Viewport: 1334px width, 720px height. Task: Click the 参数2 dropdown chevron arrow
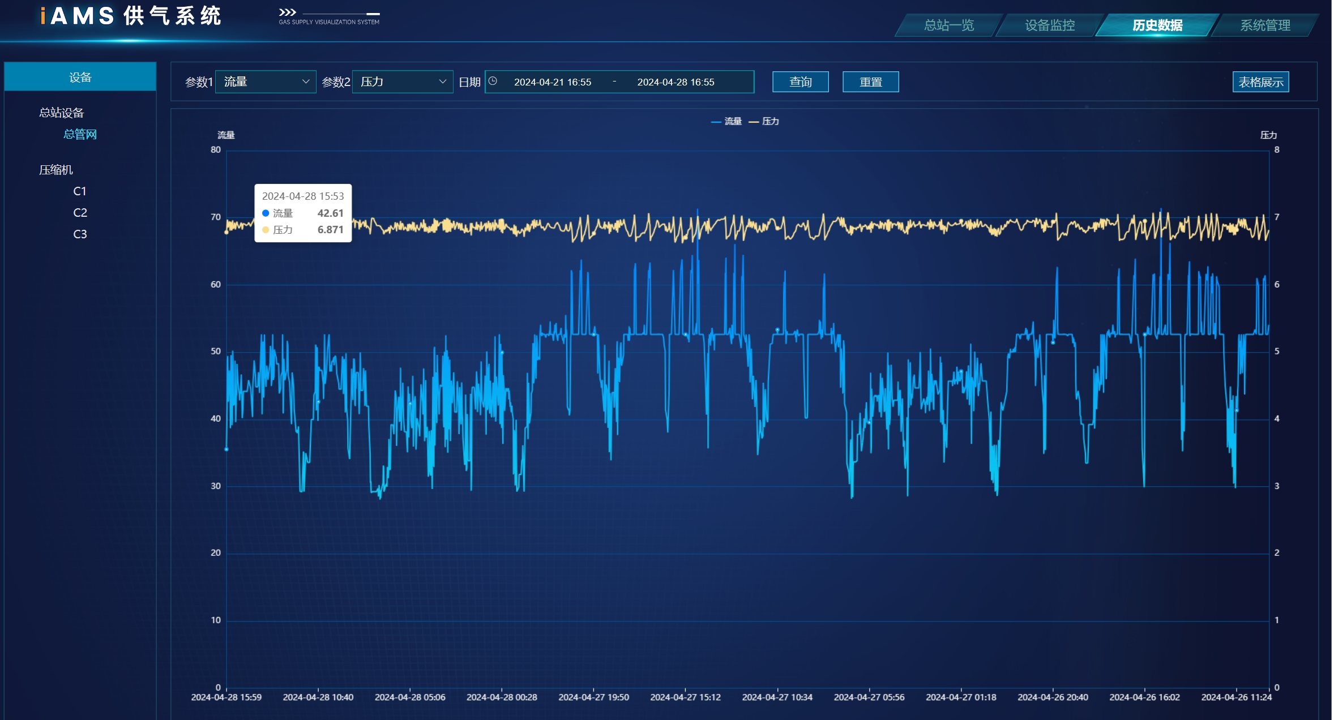[443, 82]
